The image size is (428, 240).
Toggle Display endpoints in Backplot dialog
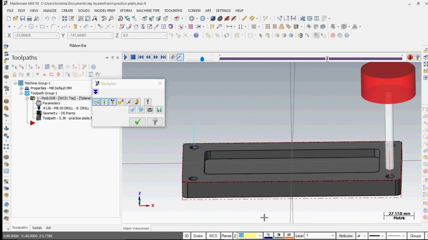(129, 102)
